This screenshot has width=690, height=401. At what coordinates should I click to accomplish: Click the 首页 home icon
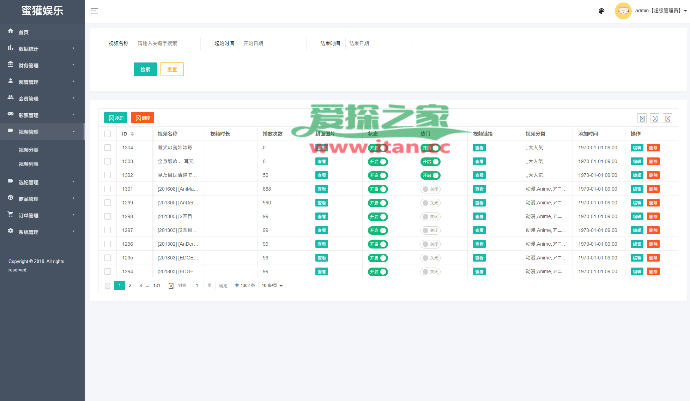click(x=11, y=31)
